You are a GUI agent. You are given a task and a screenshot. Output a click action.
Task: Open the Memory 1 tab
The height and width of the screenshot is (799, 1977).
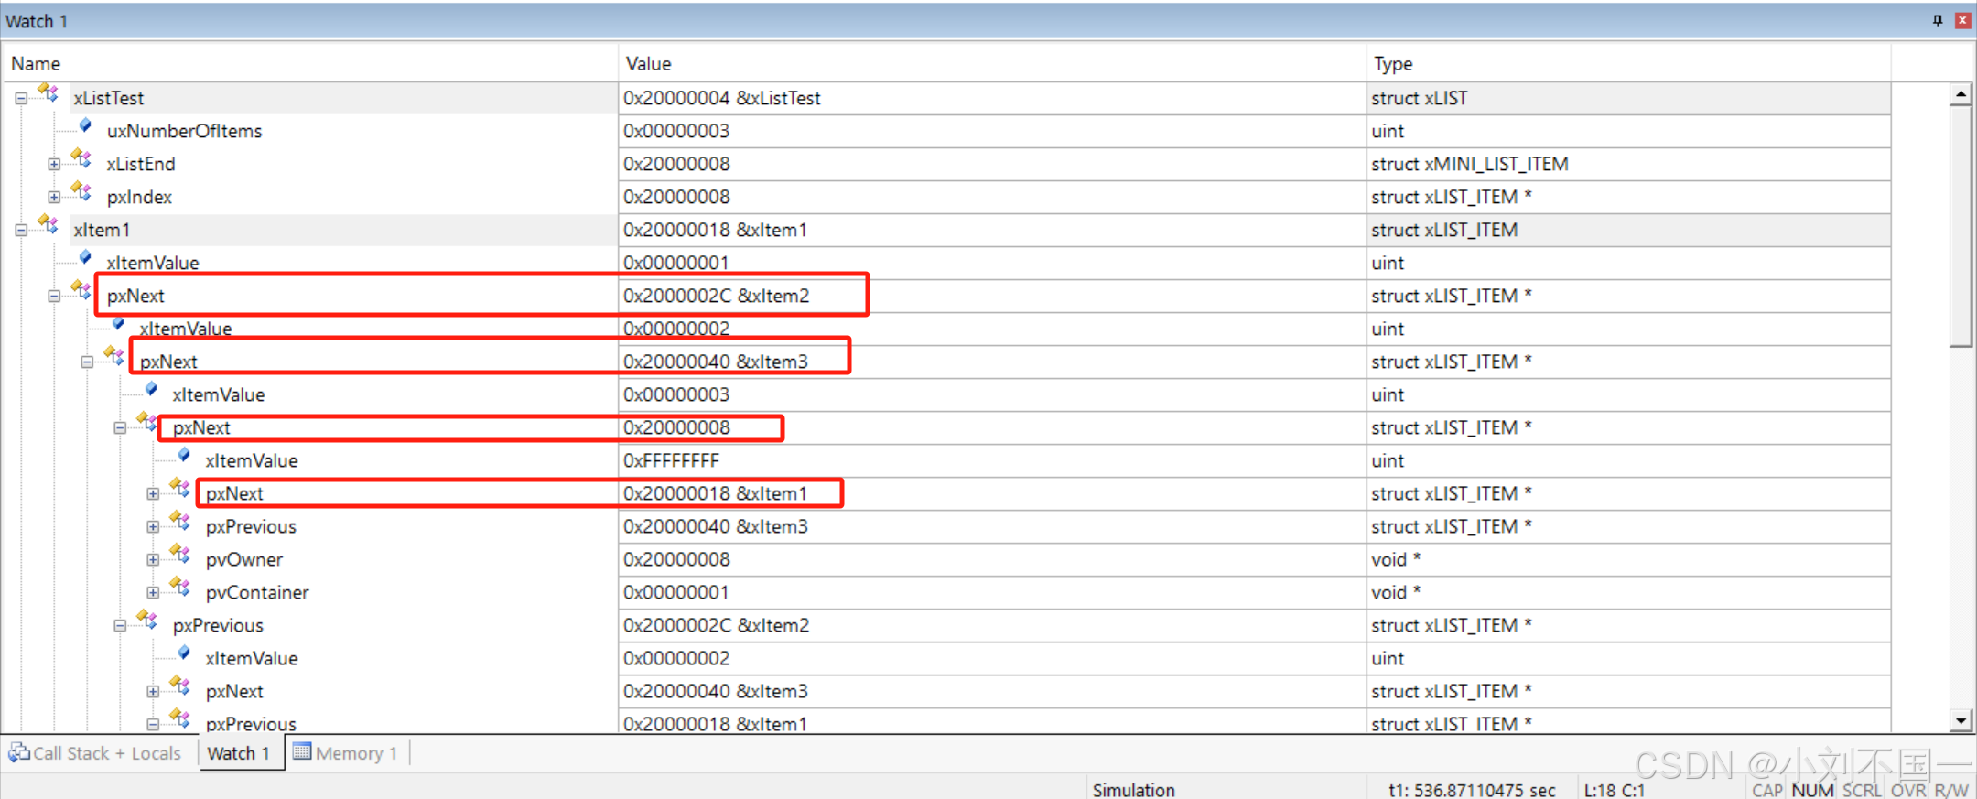[347, 753]
